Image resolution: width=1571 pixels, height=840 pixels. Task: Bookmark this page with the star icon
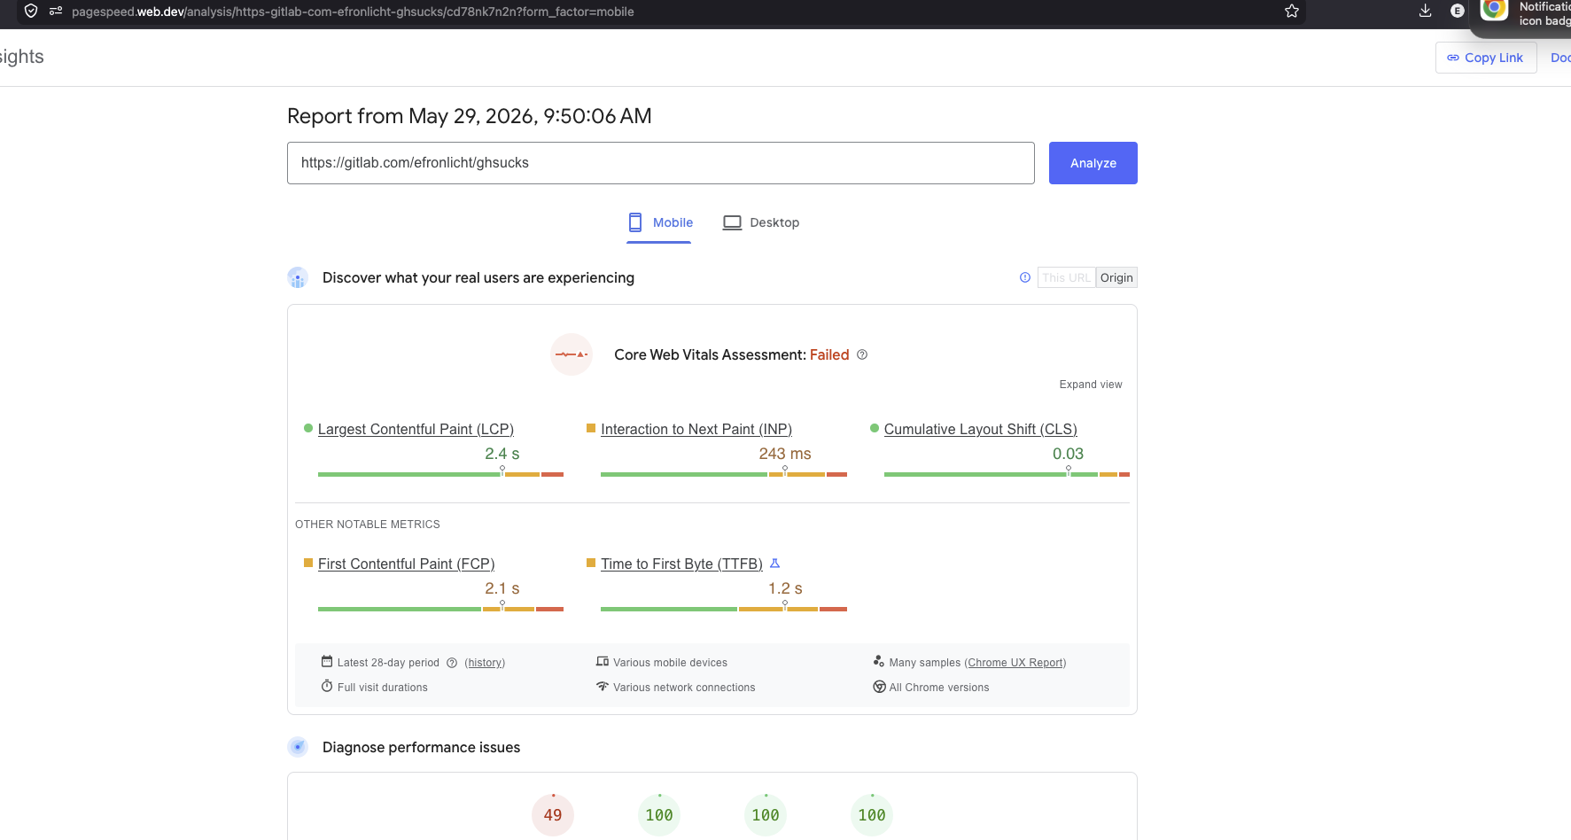[1292, 12]
